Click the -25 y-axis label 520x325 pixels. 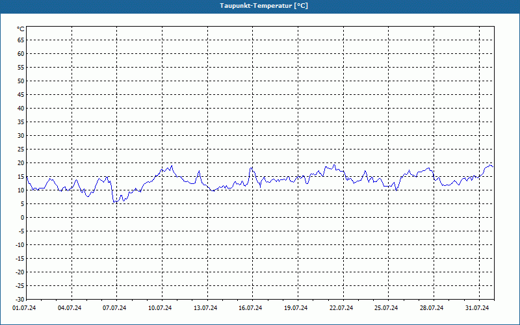point(20,285)
